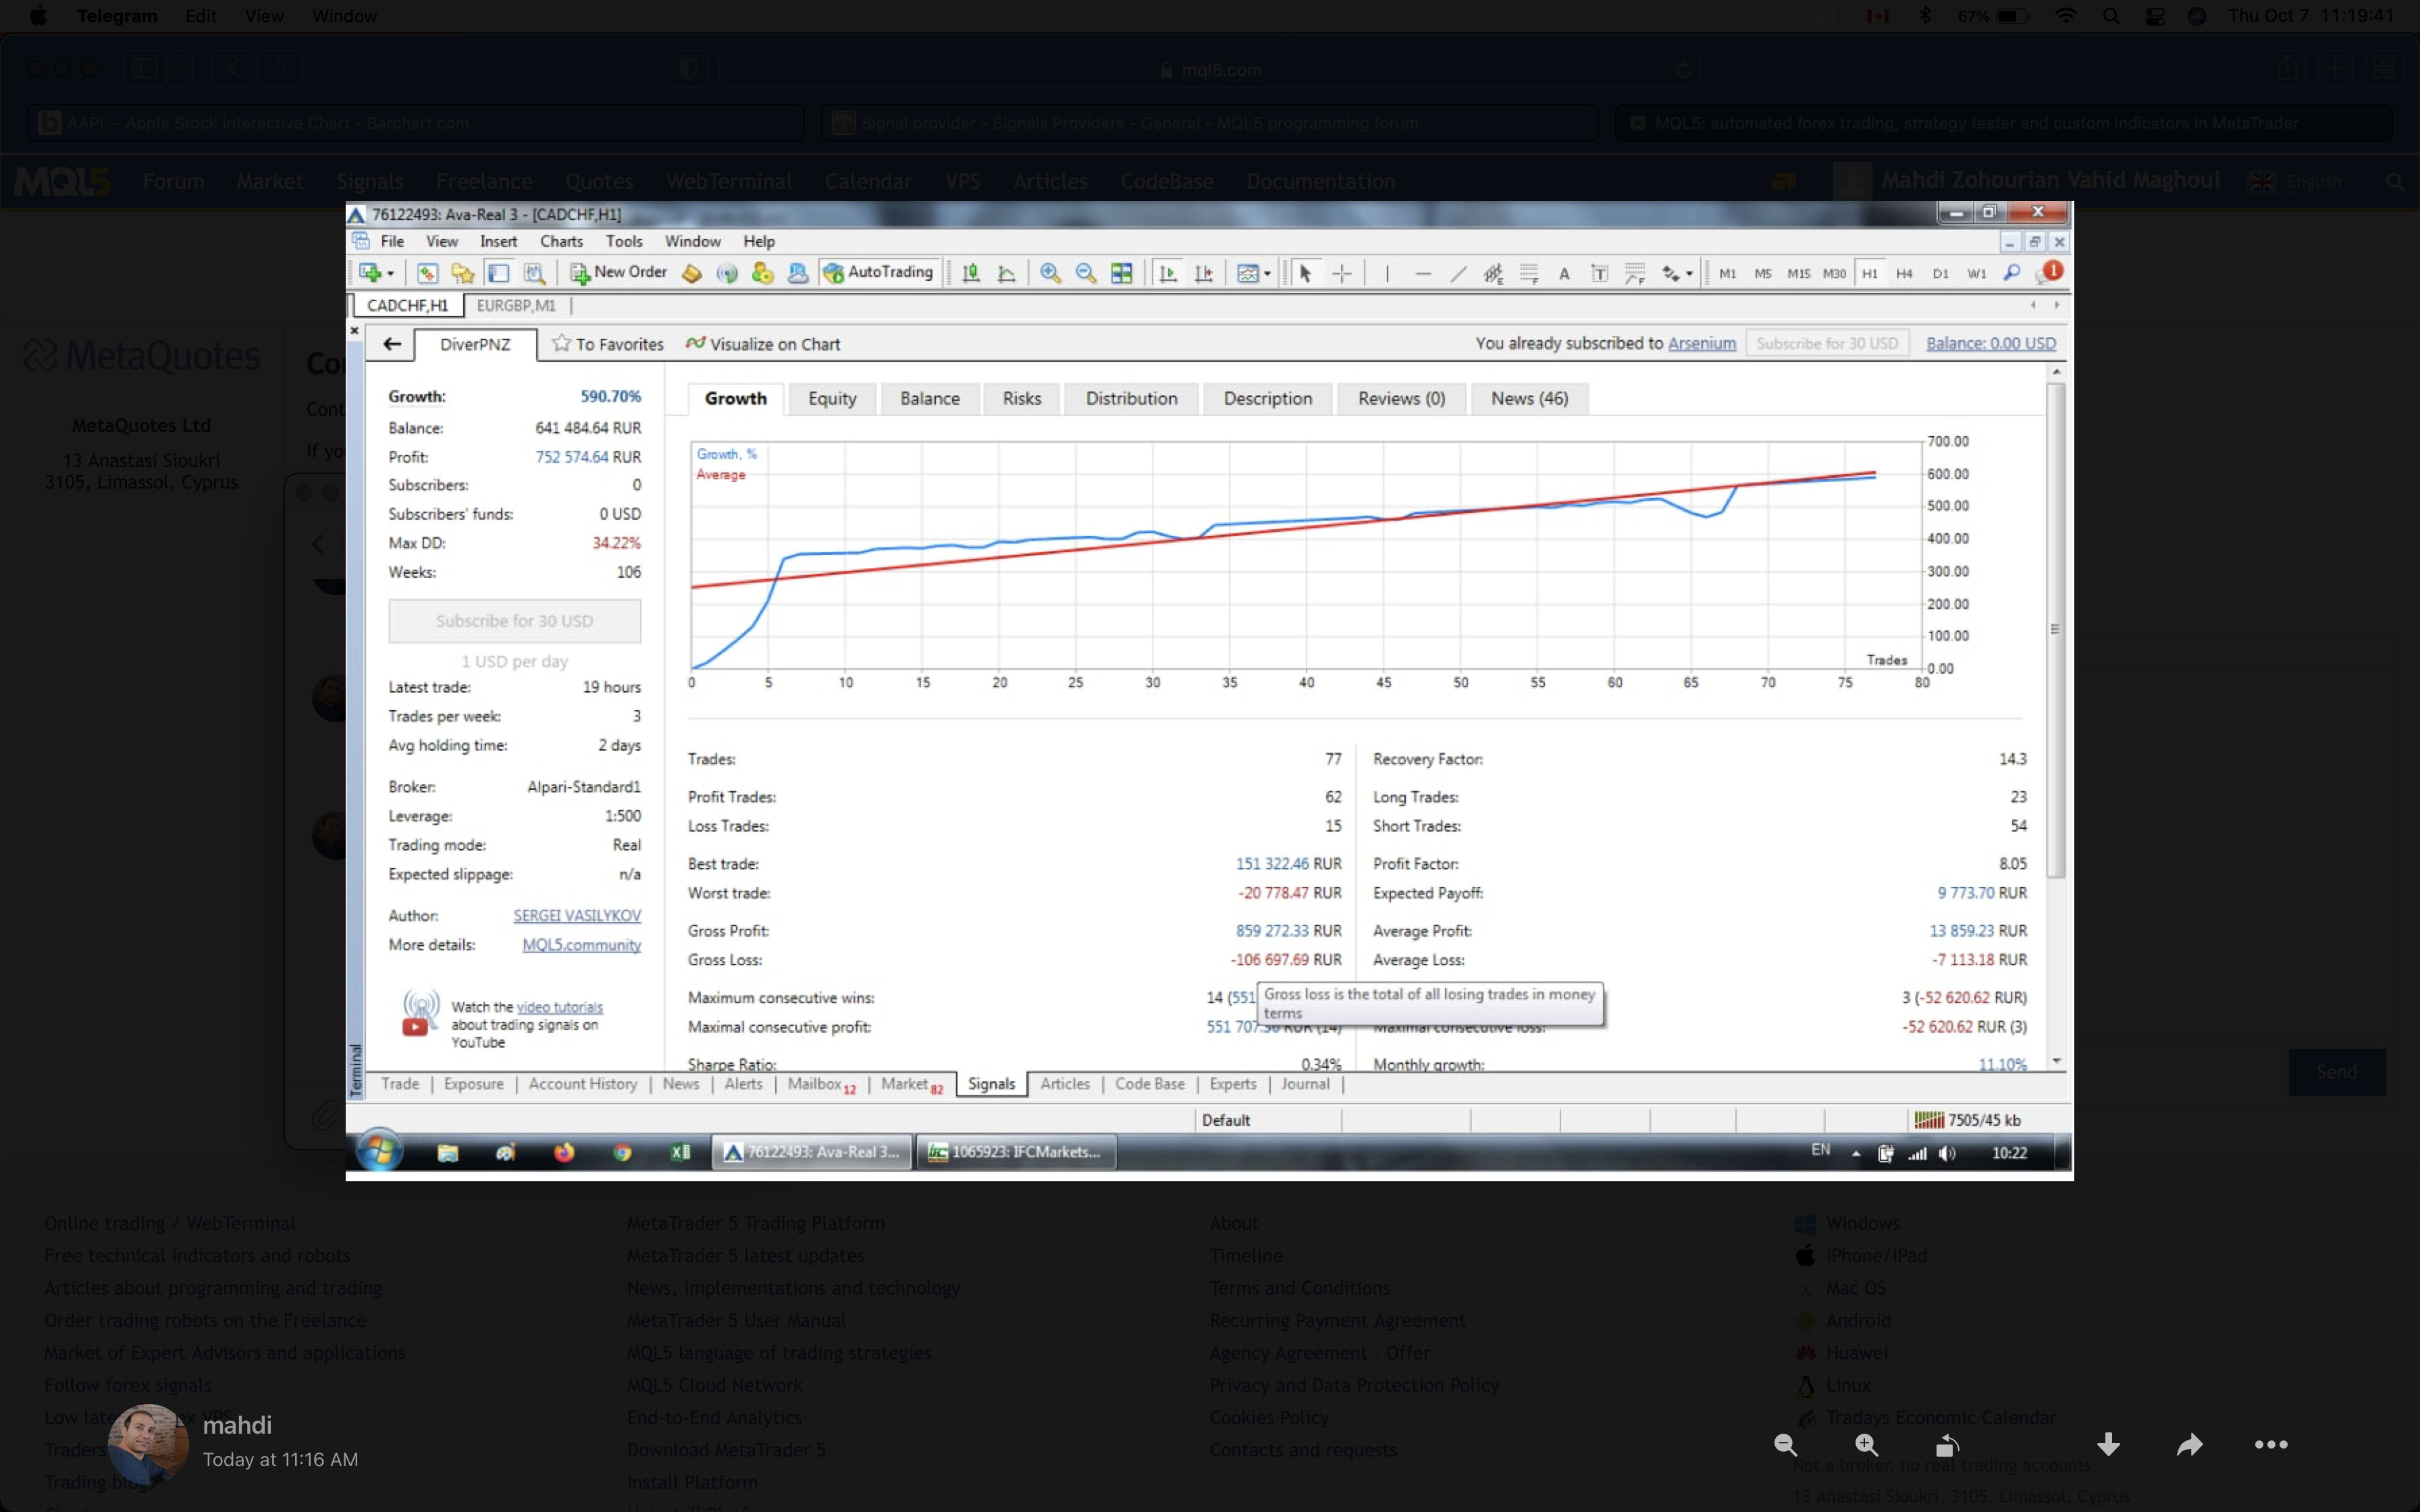Click the tile windows icon
The width and height of the screenshot is (2420, 1512).
(1122, 273)
